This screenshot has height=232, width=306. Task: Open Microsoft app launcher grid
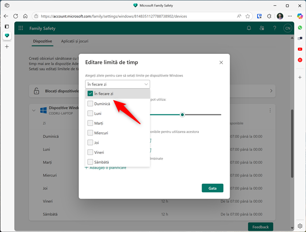coord(21,28)
